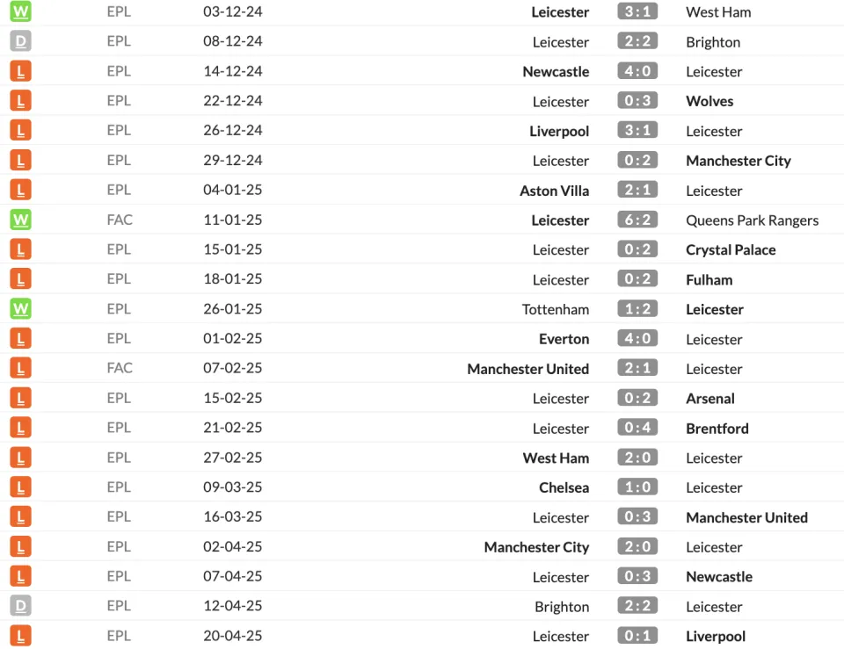Open the 0:4 score against Brentford
Image resolution: width=844 pixels, height=649 pixels.
(x=637, y=428)
